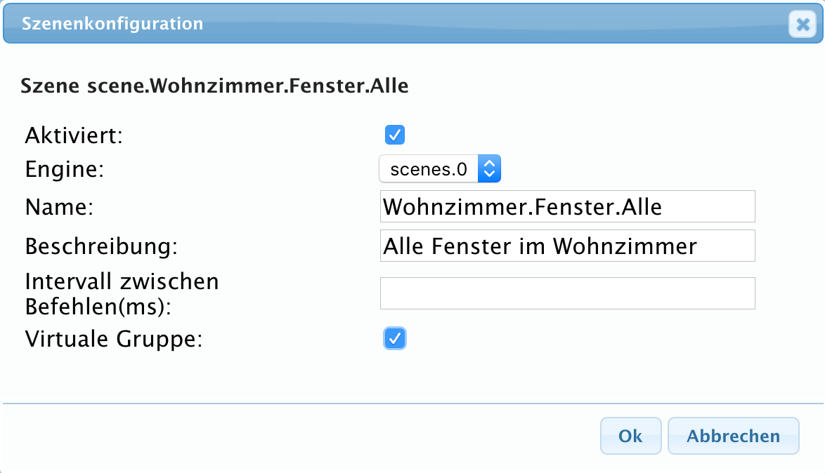Screen dimensions: 825x473
Task: Click the scenes.0 text in Engine combo
Action: (428, 168)
